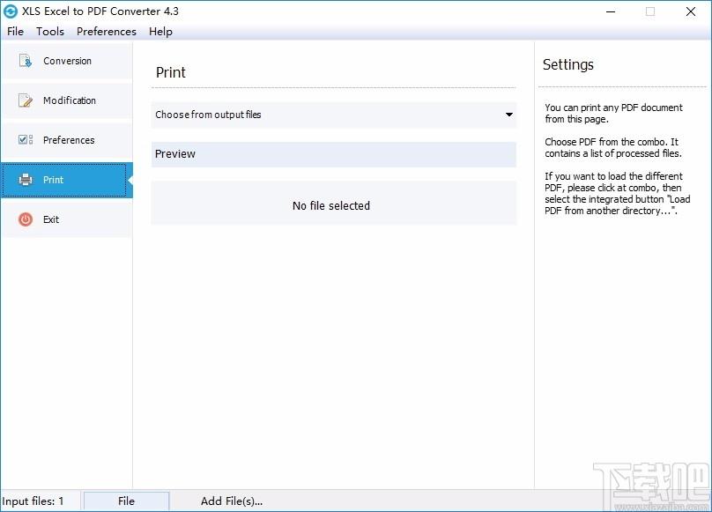Click the 'Add File(s)...' button

click(232, 501)
